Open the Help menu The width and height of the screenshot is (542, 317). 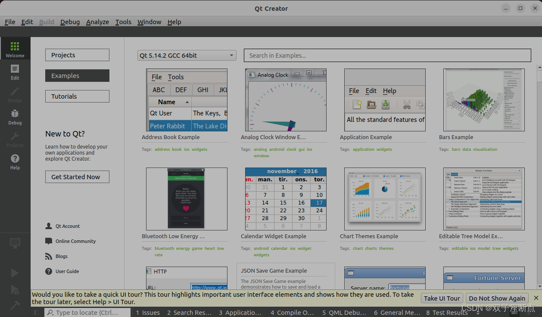pos(174,22)
